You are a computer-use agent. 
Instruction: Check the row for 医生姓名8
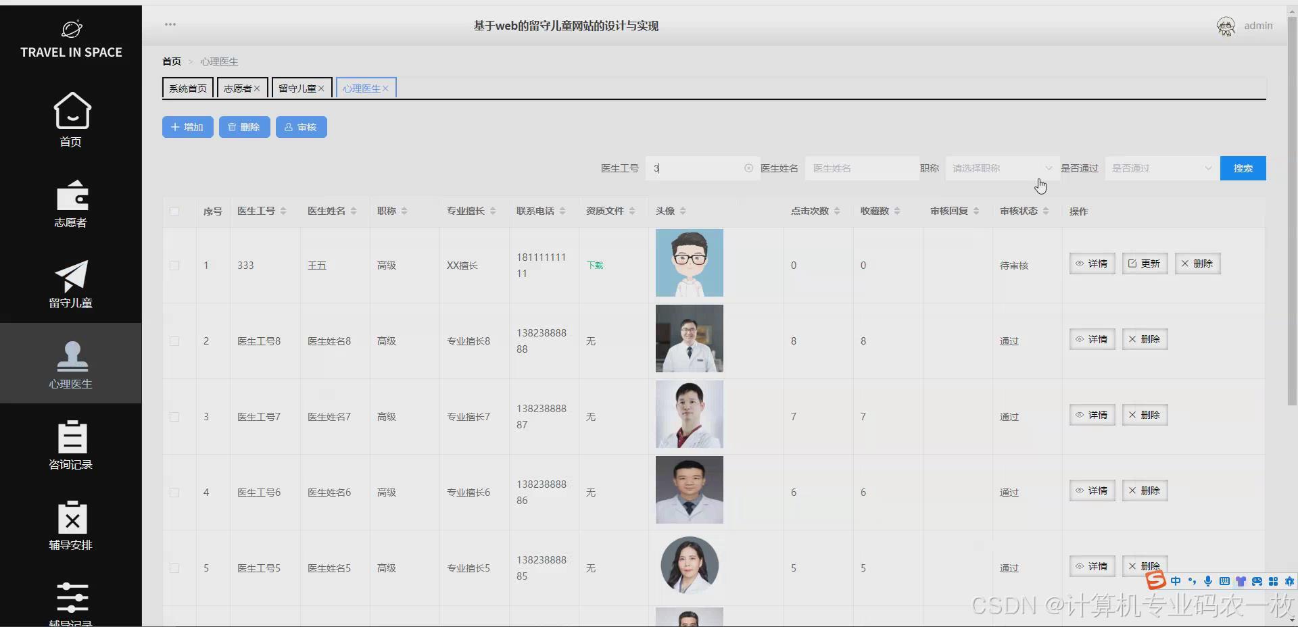[x=174, y=341]
